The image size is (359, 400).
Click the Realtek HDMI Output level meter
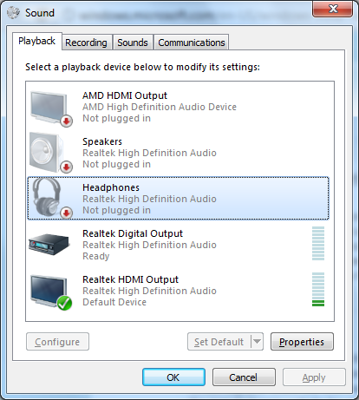pos(318,290)
